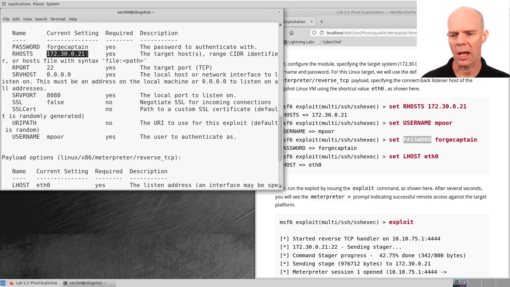Switch to Lab 5.2 Pivot Exploitation taskbar button
This screenshot has height=287, width=510.
35,283
